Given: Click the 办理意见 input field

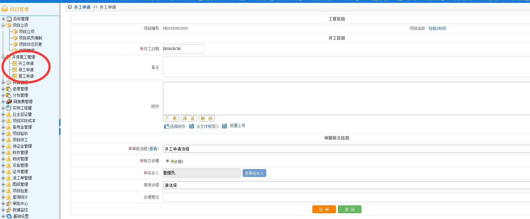Looking at the screenshot, I should tap(347, 197).
